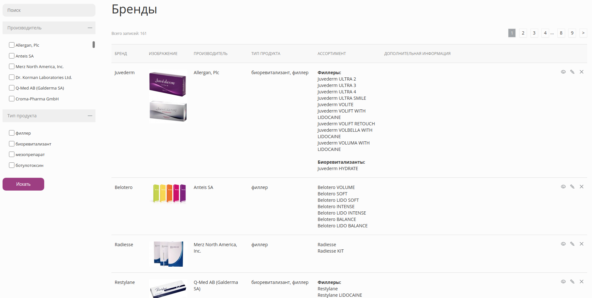
Task: Click the Anteis SA manufacturer cell in table
Action: [x=203, y=187]
